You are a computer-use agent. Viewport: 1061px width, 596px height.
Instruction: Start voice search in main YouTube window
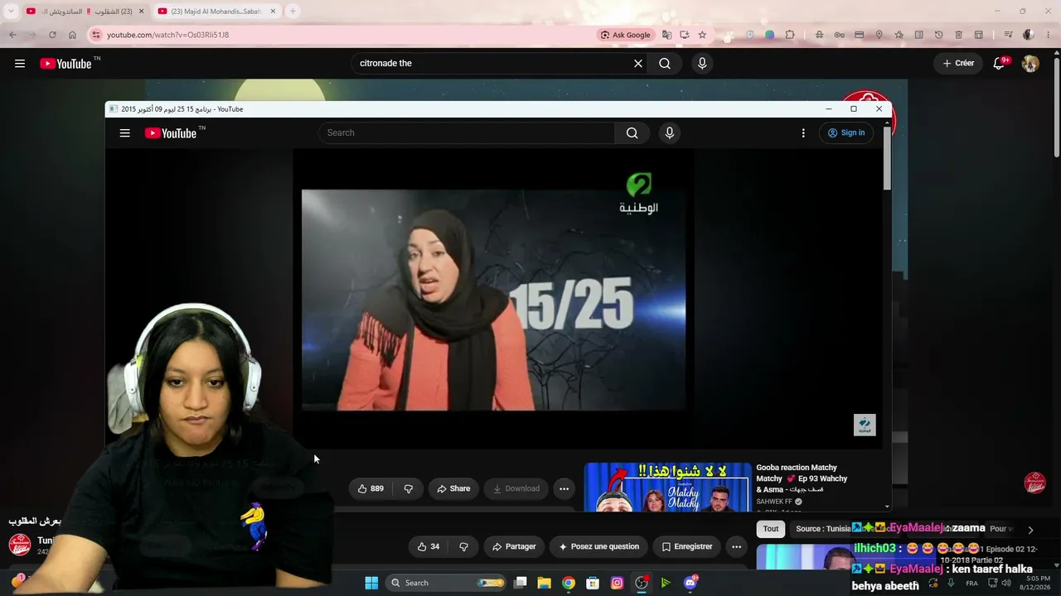702,64
